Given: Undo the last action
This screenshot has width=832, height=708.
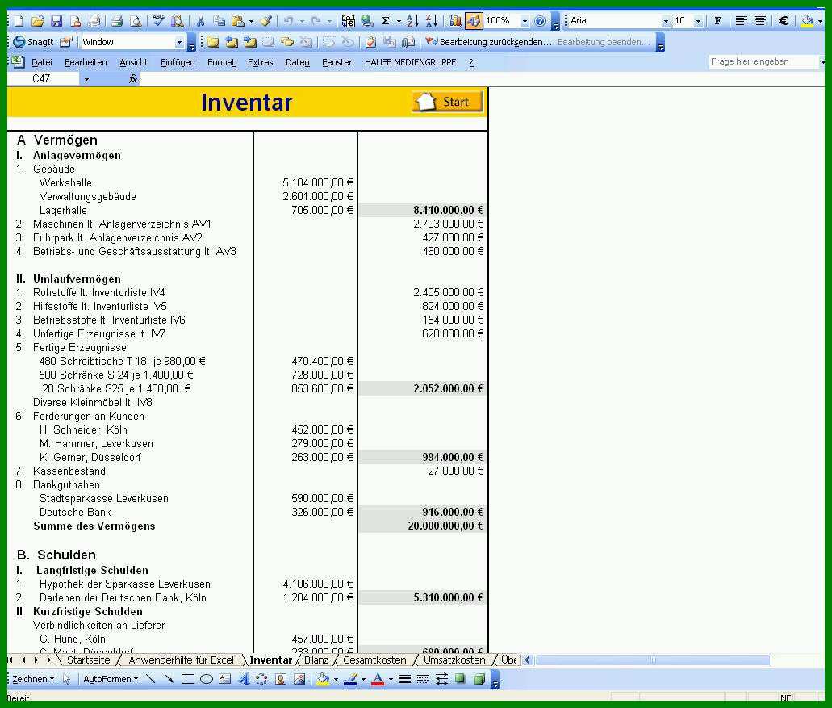Looking at the screenshot, I should (289, 21).
